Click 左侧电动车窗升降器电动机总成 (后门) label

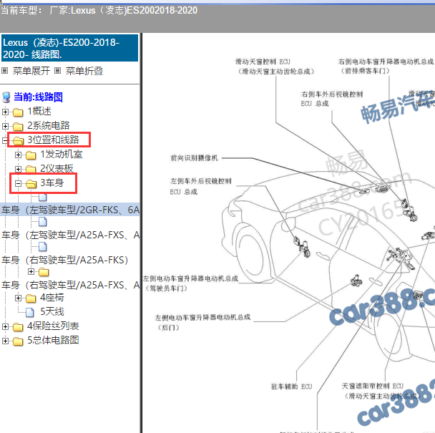tap(202, 322)
